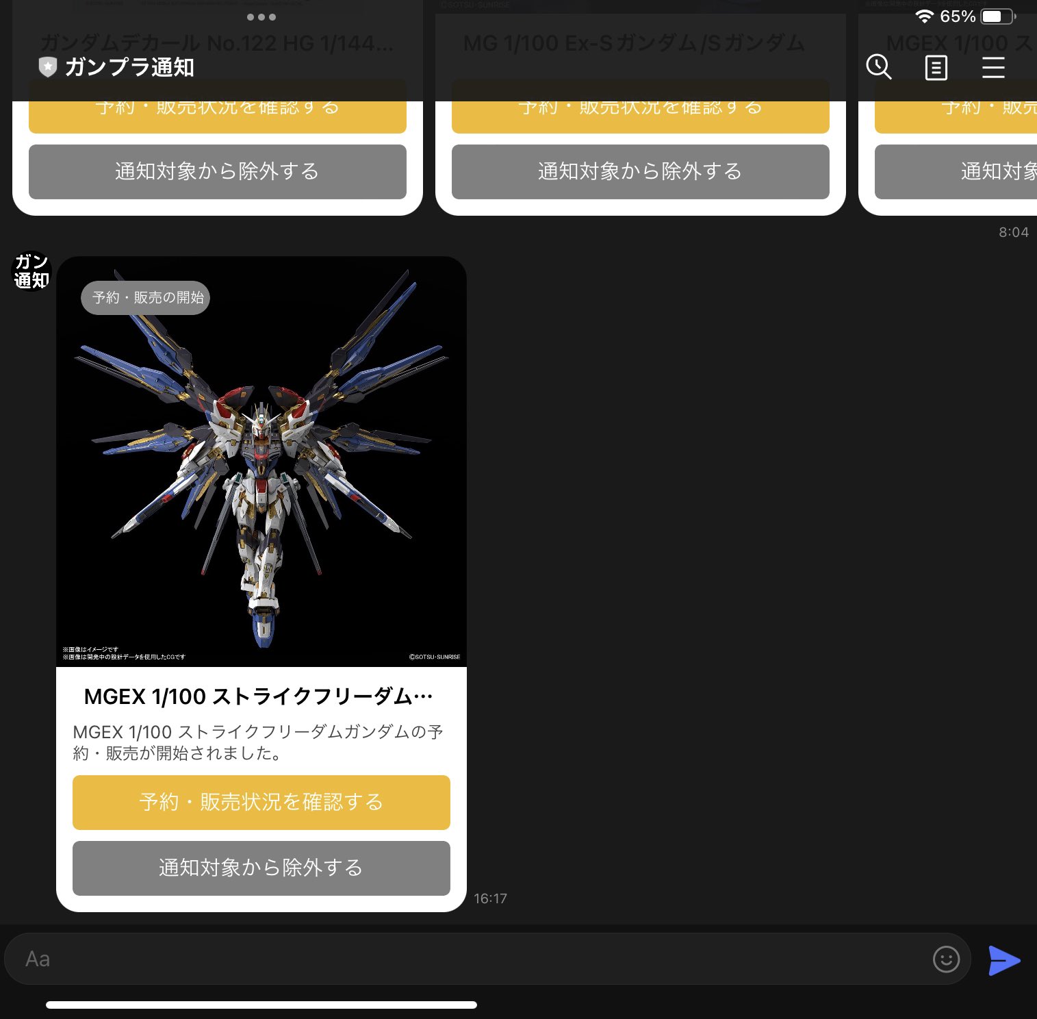Open the Strike Freedom Gundam product image
The image size is (1037, 1019).
coord(261,462)
